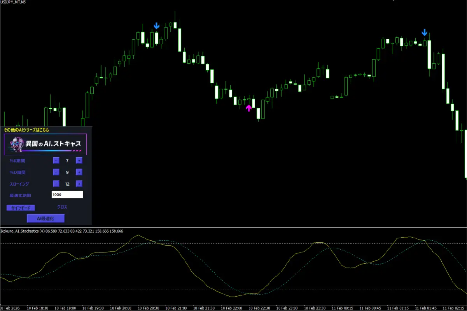Click the USDJPY_MT,M5 chart title label

(x=13, y=2)
